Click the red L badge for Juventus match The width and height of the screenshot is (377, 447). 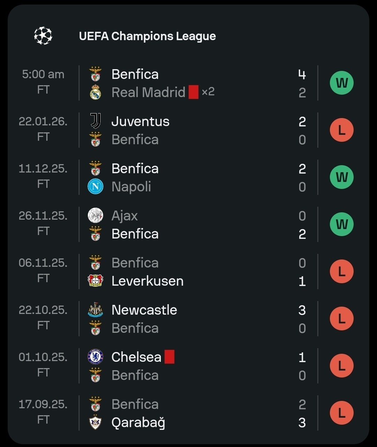click(341, 130)
